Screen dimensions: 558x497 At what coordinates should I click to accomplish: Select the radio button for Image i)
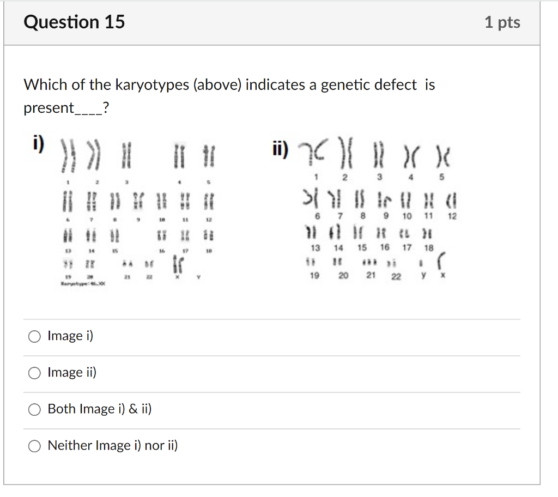(x=34, y=336)
